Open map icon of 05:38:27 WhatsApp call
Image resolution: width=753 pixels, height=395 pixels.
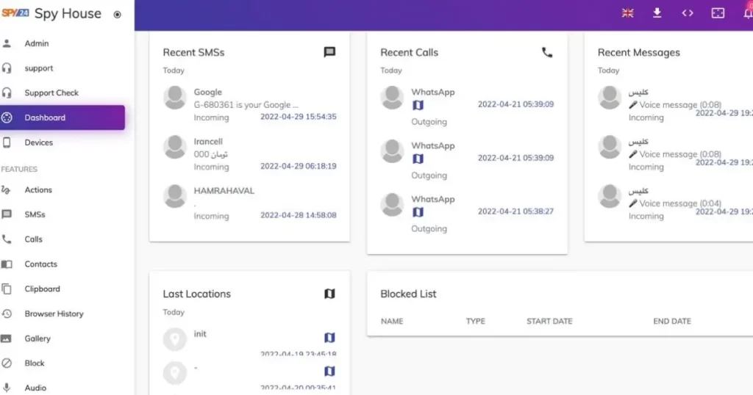(x=418, y=212)
